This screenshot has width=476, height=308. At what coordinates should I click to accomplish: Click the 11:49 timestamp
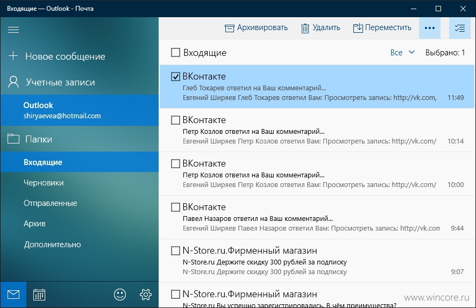coord(456,97)
